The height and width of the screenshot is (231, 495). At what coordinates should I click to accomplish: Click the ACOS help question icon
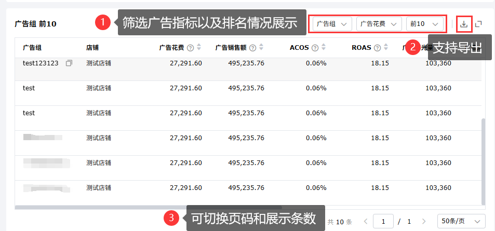click(x=314, y=48)
